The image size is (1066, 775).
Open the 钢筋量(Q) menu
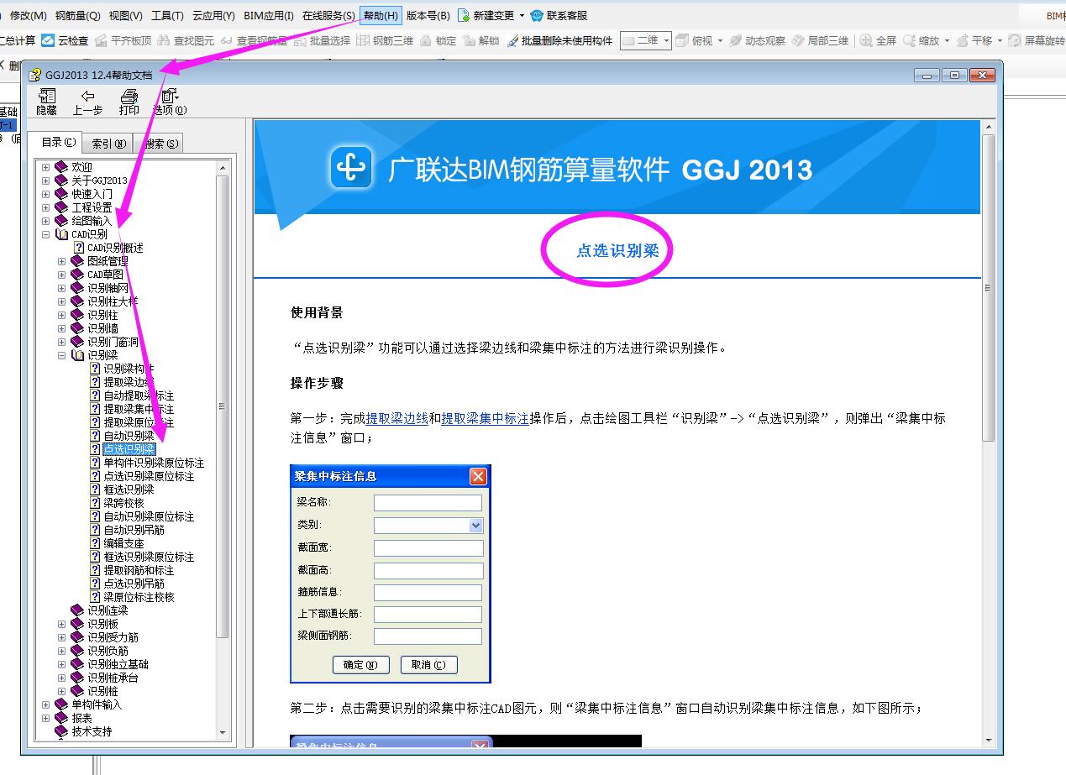tap(77, 16)
